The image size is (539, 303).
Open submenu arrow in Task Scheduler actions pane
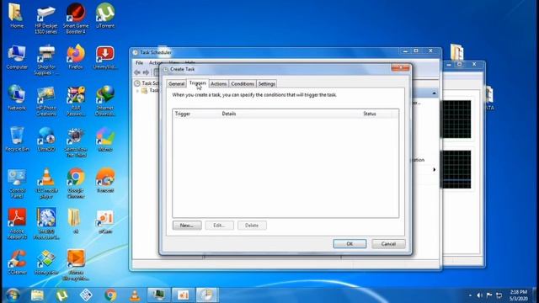click(x=435, y=170)
